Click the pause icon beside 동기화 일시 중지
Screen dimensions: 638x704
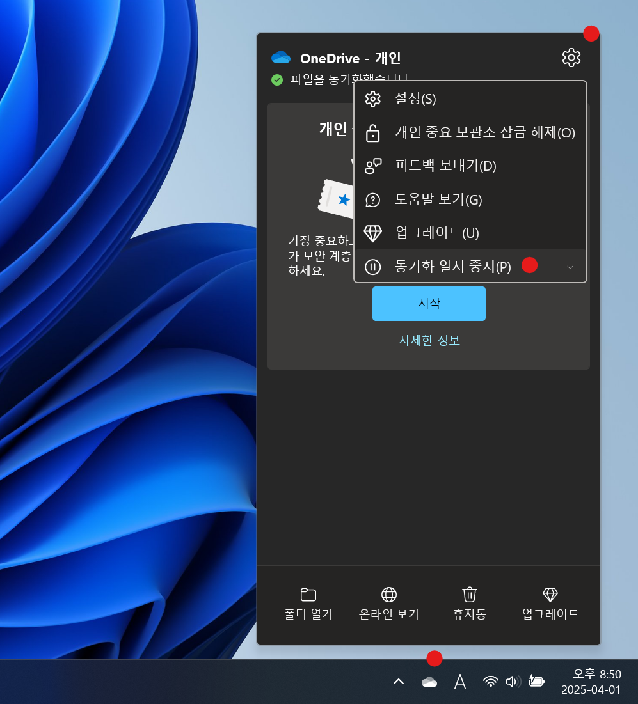coord(372,267)
